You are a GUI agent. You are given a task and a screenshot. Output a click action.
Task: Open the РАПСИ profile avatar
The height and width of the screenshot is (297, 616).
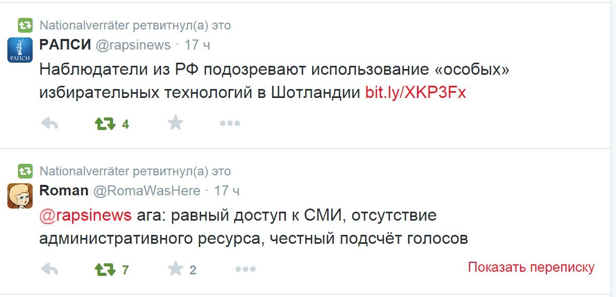[x=19, y=50]
